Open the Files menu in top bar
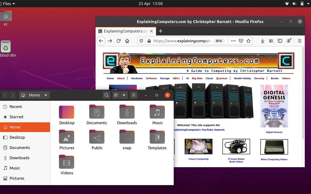 pyautogui.click(x=7, y=4)
